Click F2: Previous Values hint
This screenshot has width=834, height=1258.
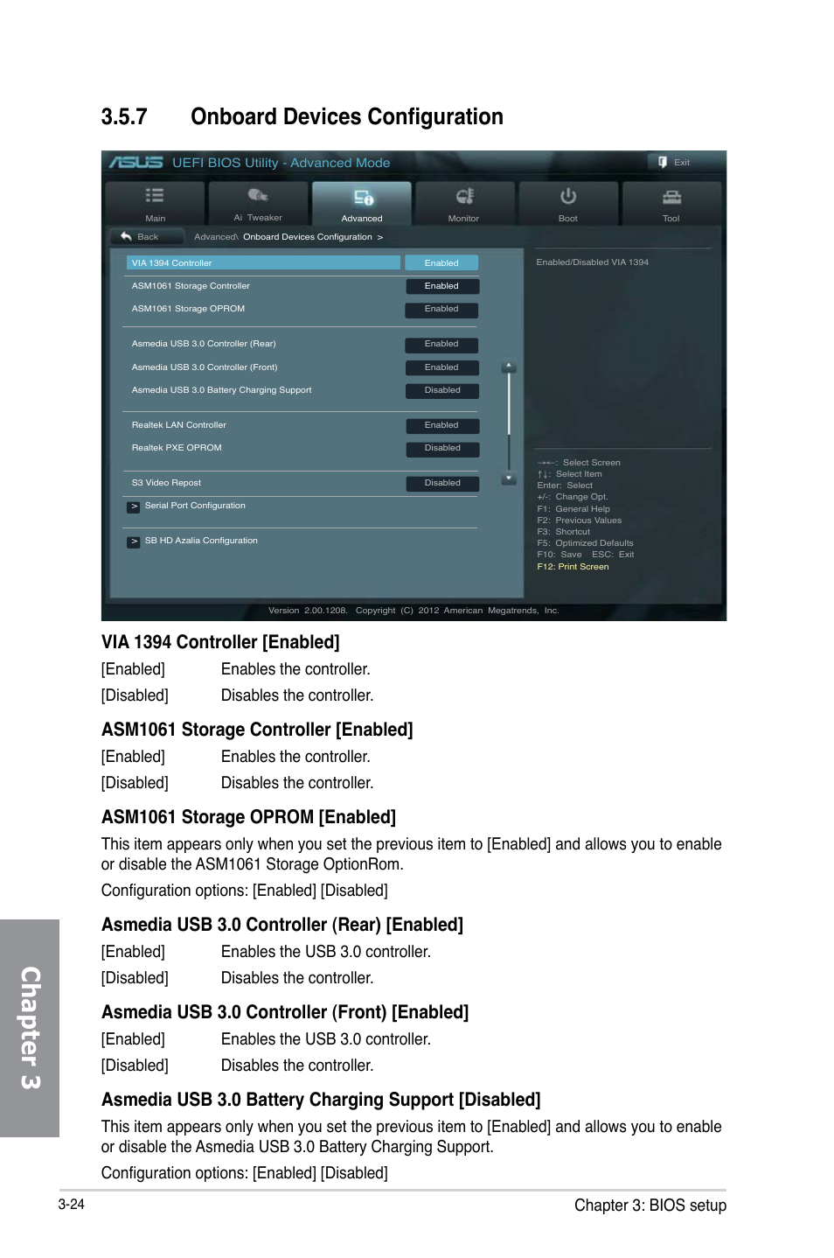(x=580, y=521)
